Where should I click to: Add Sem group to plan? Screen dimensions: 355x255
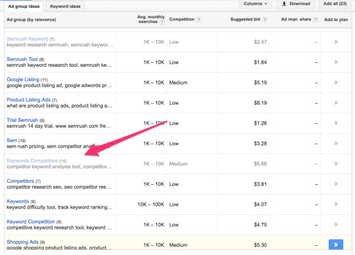coord(336,144)
